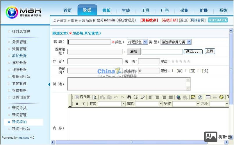Open the 标题颜色 color dropdown

pos(137,42)
